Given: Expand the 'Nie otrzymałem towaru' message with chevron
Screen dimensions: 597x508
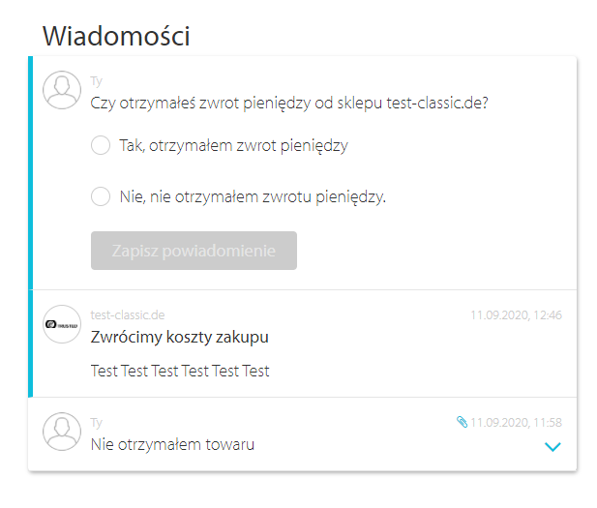Looking at the screenshot, I should [x=552, y=446].
